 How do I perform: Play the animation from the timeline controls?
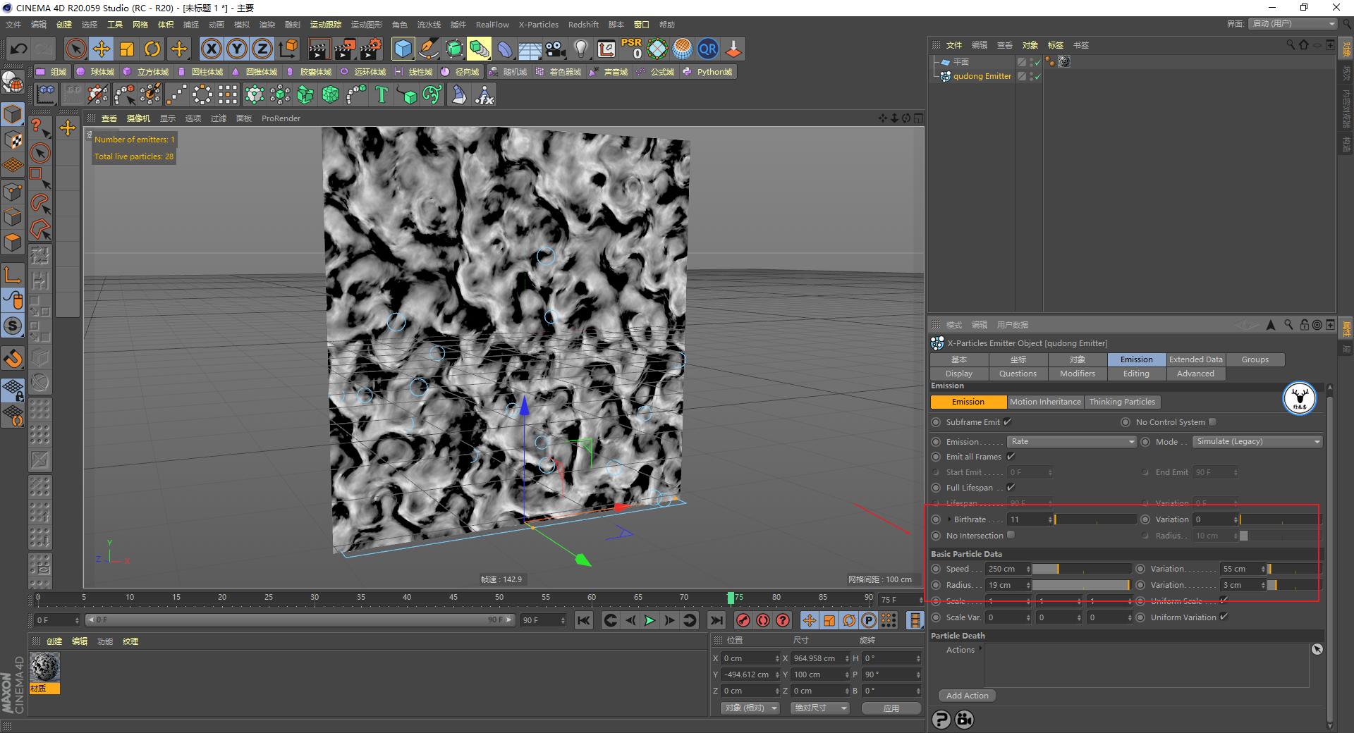click(x=648, y=620)
